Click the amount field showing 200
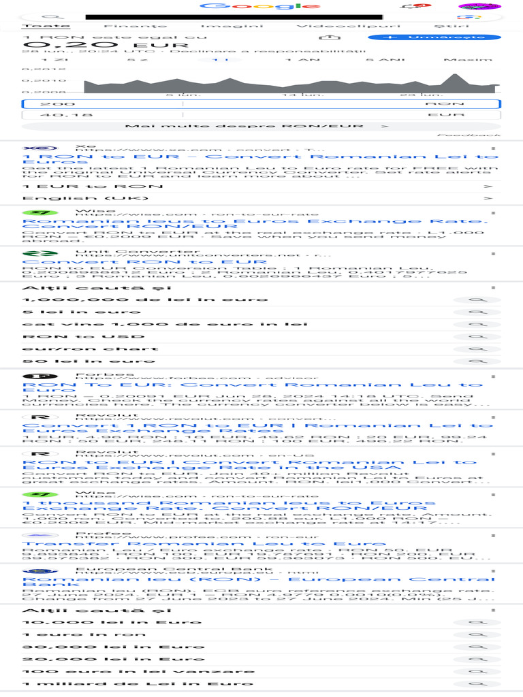 pos(103,104)
